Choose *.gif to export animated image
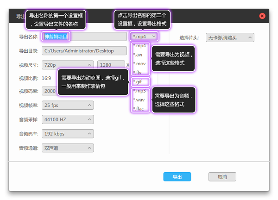This screenshot has width=278, height=200. [140, 82]
